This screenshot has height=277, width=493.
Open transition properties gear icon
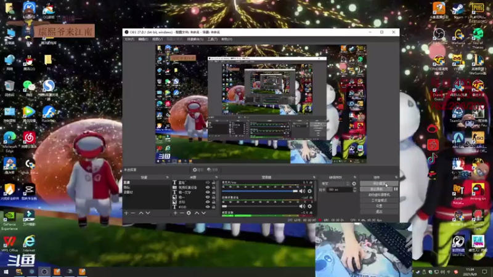coord(354,183)
